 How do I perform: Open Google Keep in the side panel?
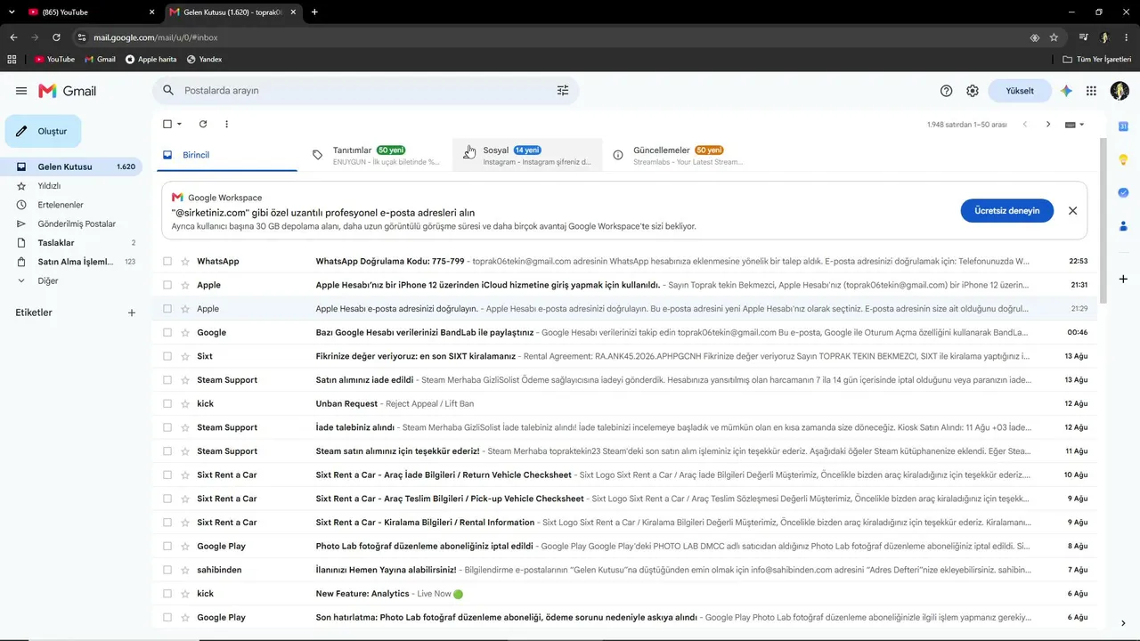click(1123, 159)
